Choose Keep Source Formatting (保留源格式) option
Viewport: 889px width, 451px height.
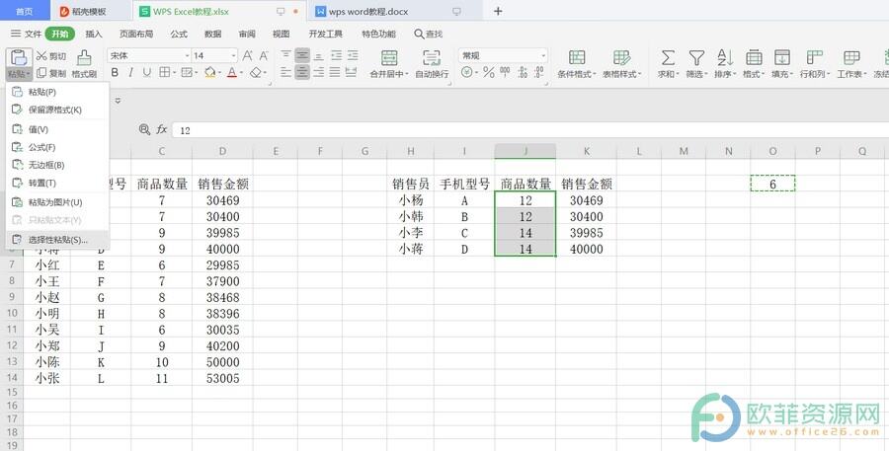(x=56, y=110)
